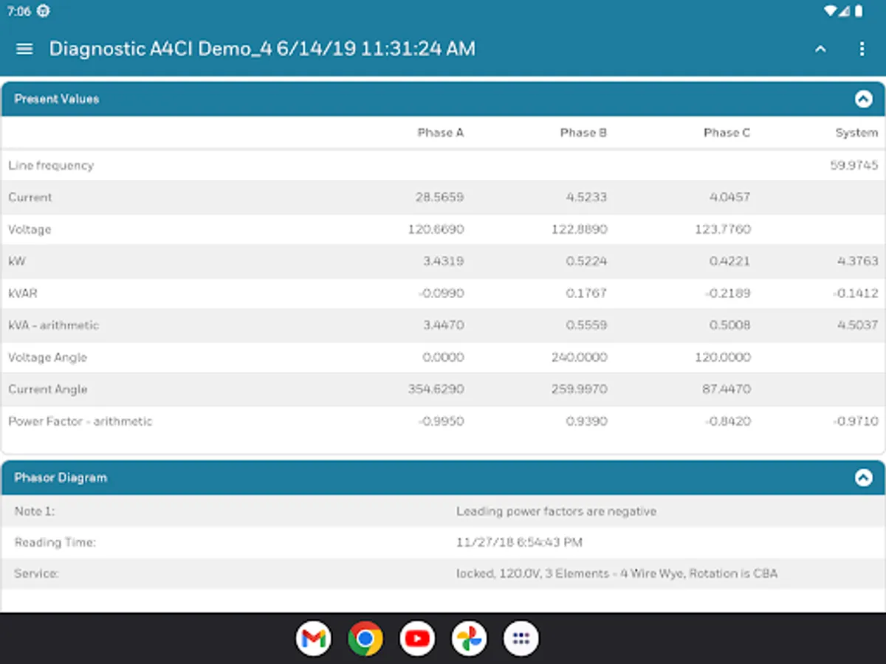Click the kW row label
Viewport: 886px width, 664px height.
coord(17,261)
